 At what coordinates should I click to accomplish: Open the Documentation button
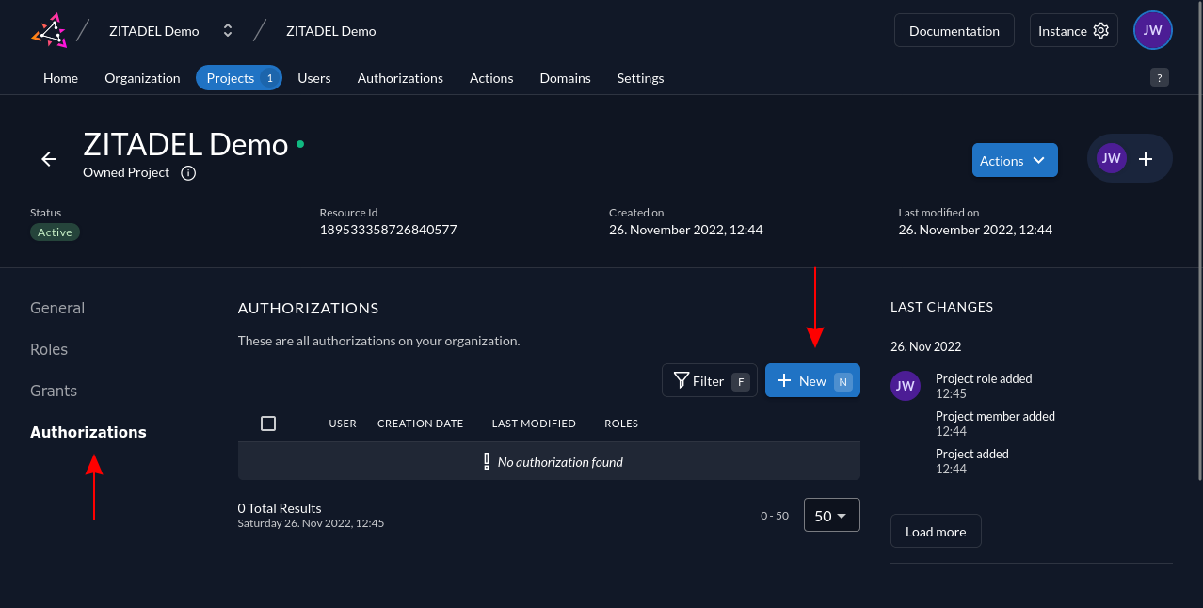click(x=954, y=31)
